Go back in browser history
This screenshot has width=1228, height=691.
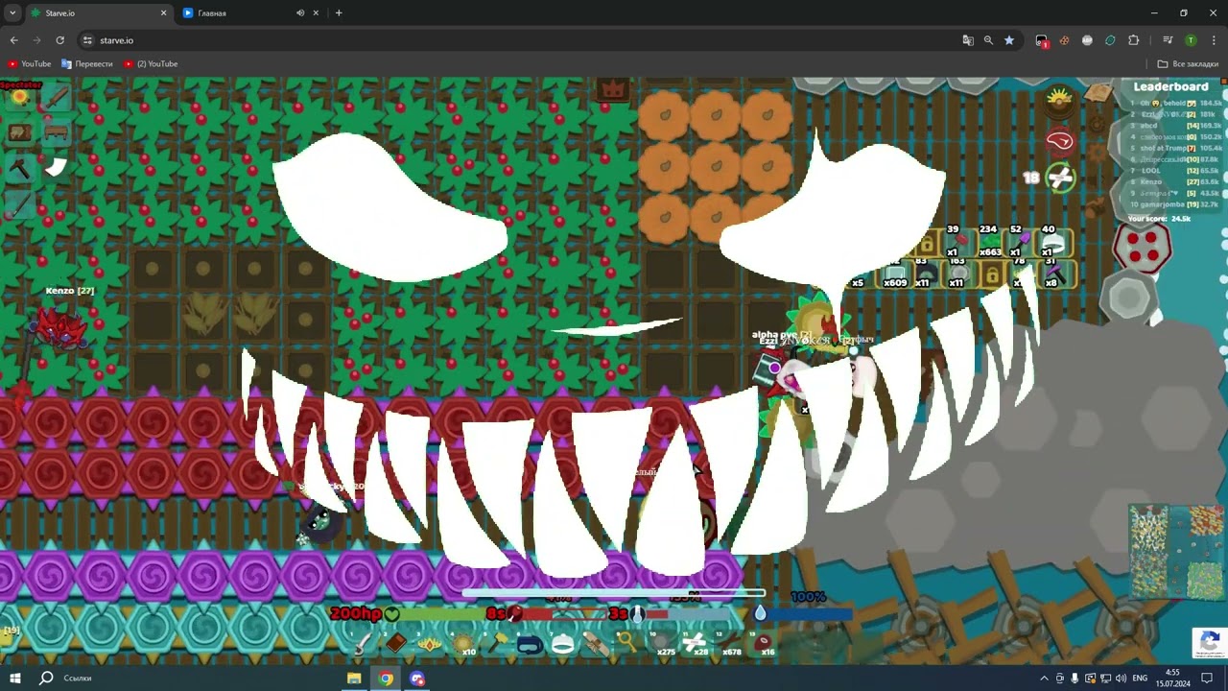point(13,40)
